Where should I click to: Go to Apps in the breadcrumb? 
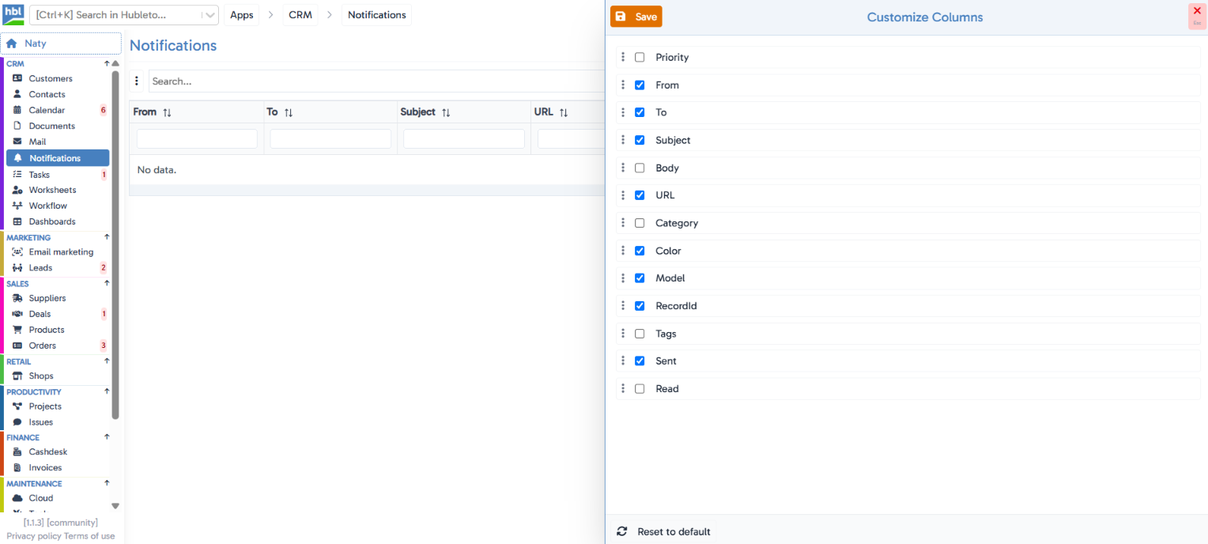(x=242, y=15)
